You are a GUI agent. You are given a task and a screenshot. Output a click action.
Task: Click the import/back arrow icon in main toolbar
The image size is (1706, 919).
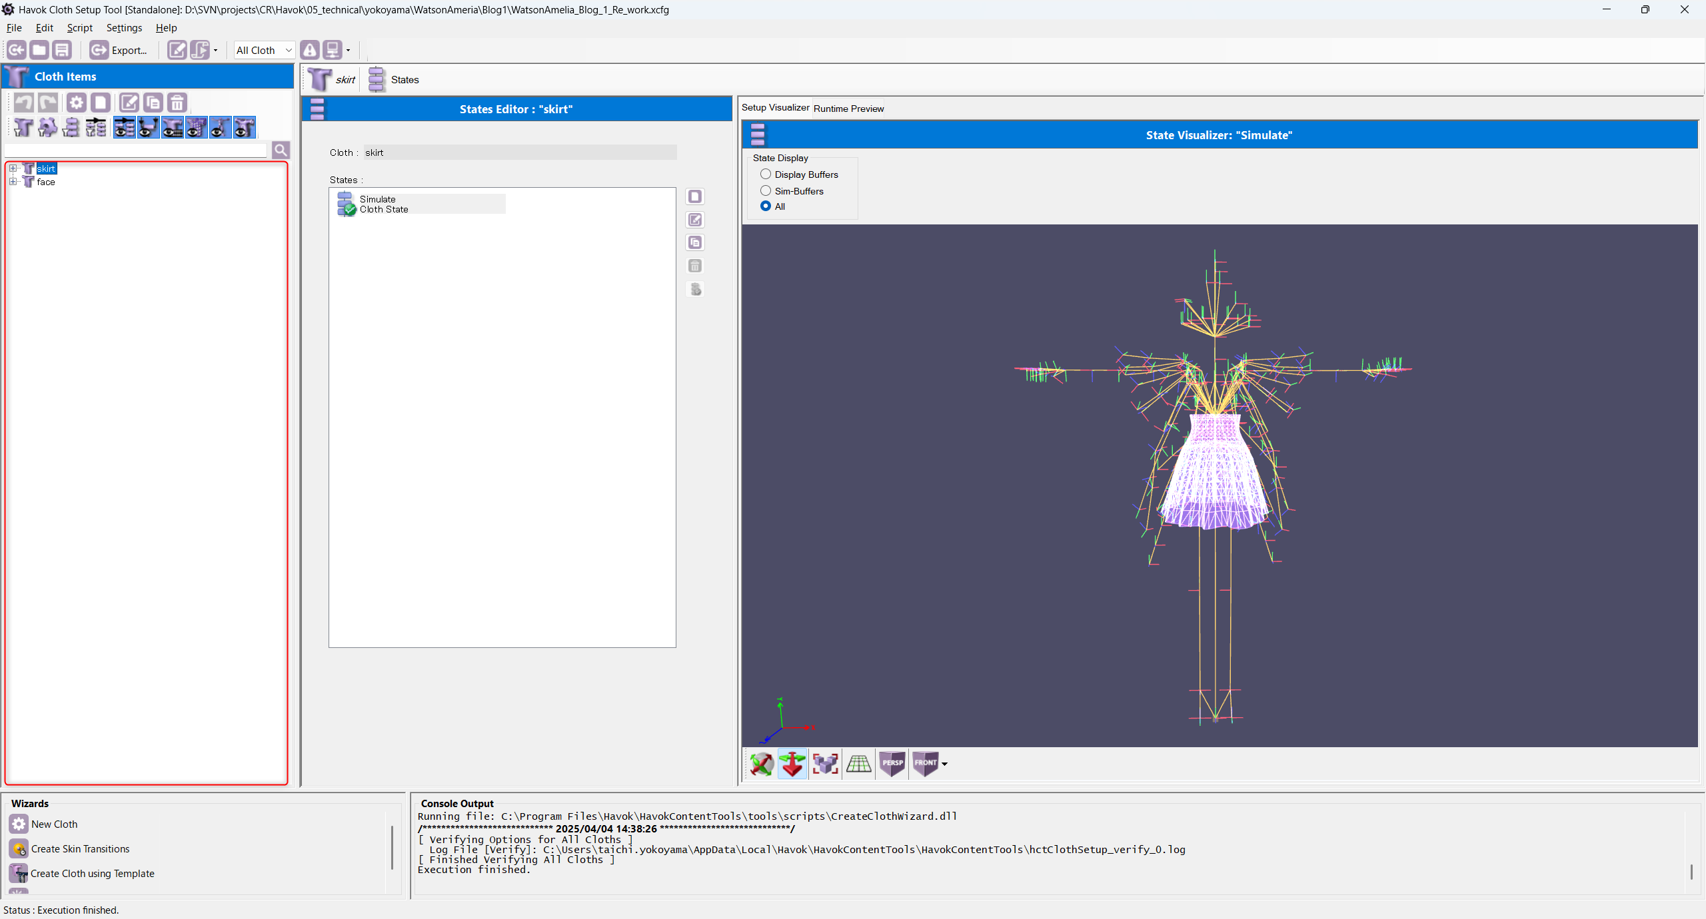point(17,50)
